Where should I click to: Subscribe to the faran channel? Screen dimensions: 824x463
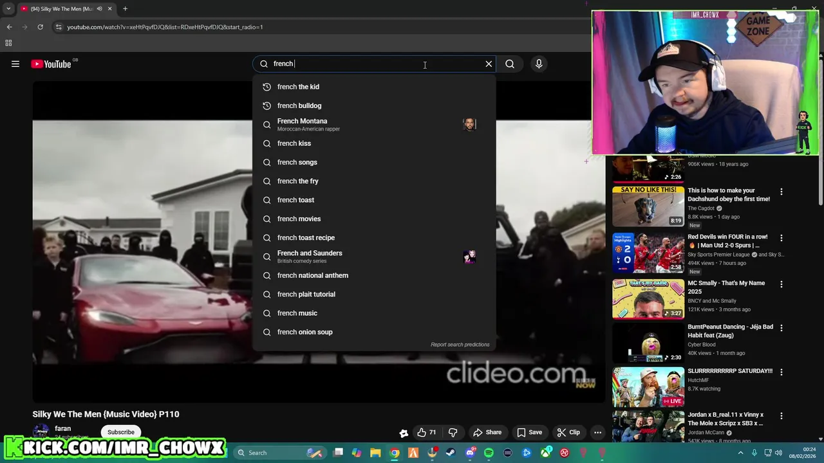[x=121, y=432]
